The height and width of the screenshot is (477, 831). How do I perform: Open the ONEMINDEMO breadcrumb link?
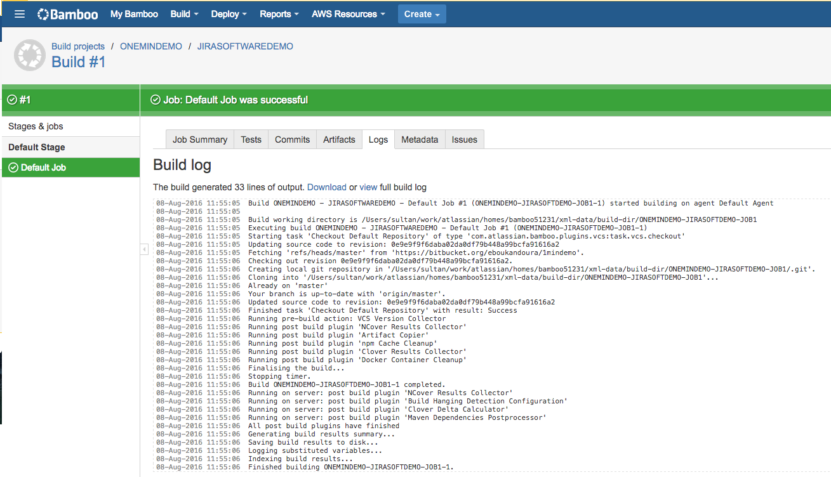151,46
